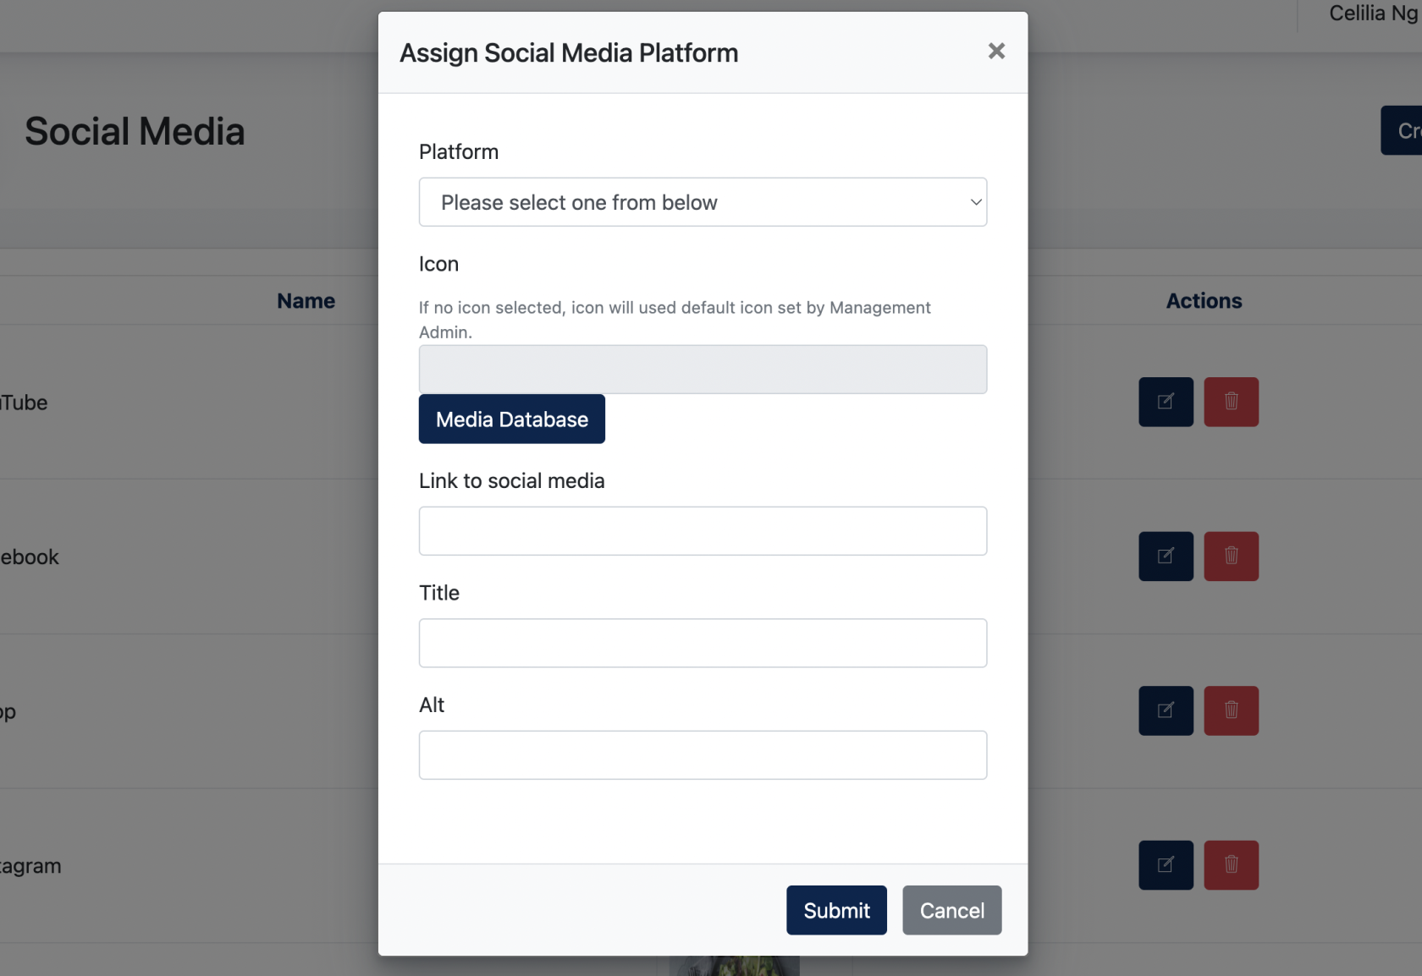This screenshot has height=976, width=1422.
Task: Submit the social media platform form
Action: [836, 910]
